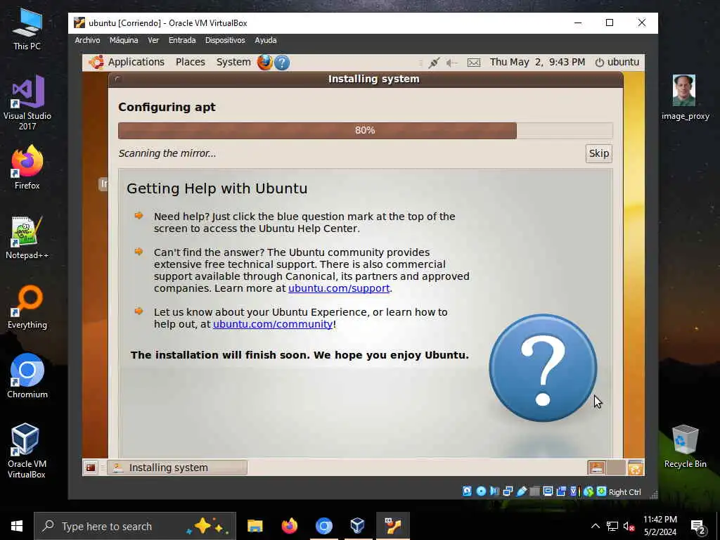Click the hard disk activity icon in VirtualBox status bar
The width and height of the screenshot is (720, 540).
click(467, 491)
